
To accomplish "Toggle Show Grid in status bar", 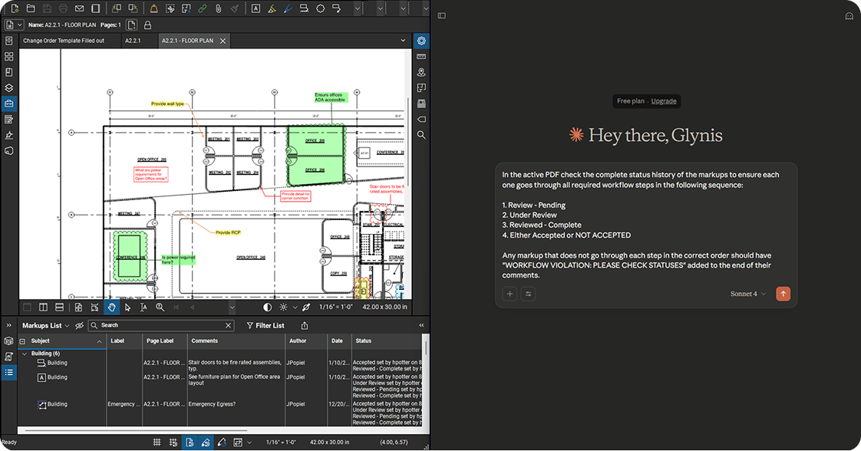I will pyautogui.click(x=157, y=443).
